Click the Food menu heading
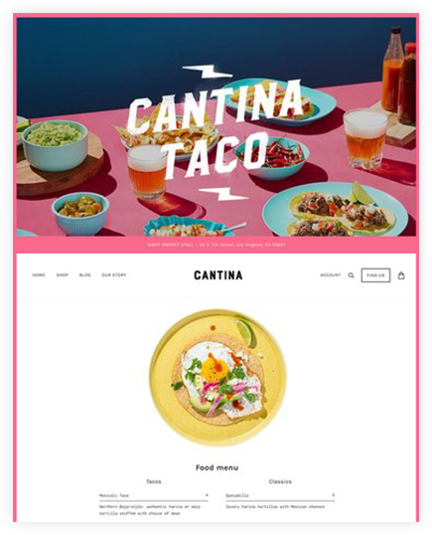Image resolution: width=432 pixels, height=535 pixels. (x=217, y=467)
